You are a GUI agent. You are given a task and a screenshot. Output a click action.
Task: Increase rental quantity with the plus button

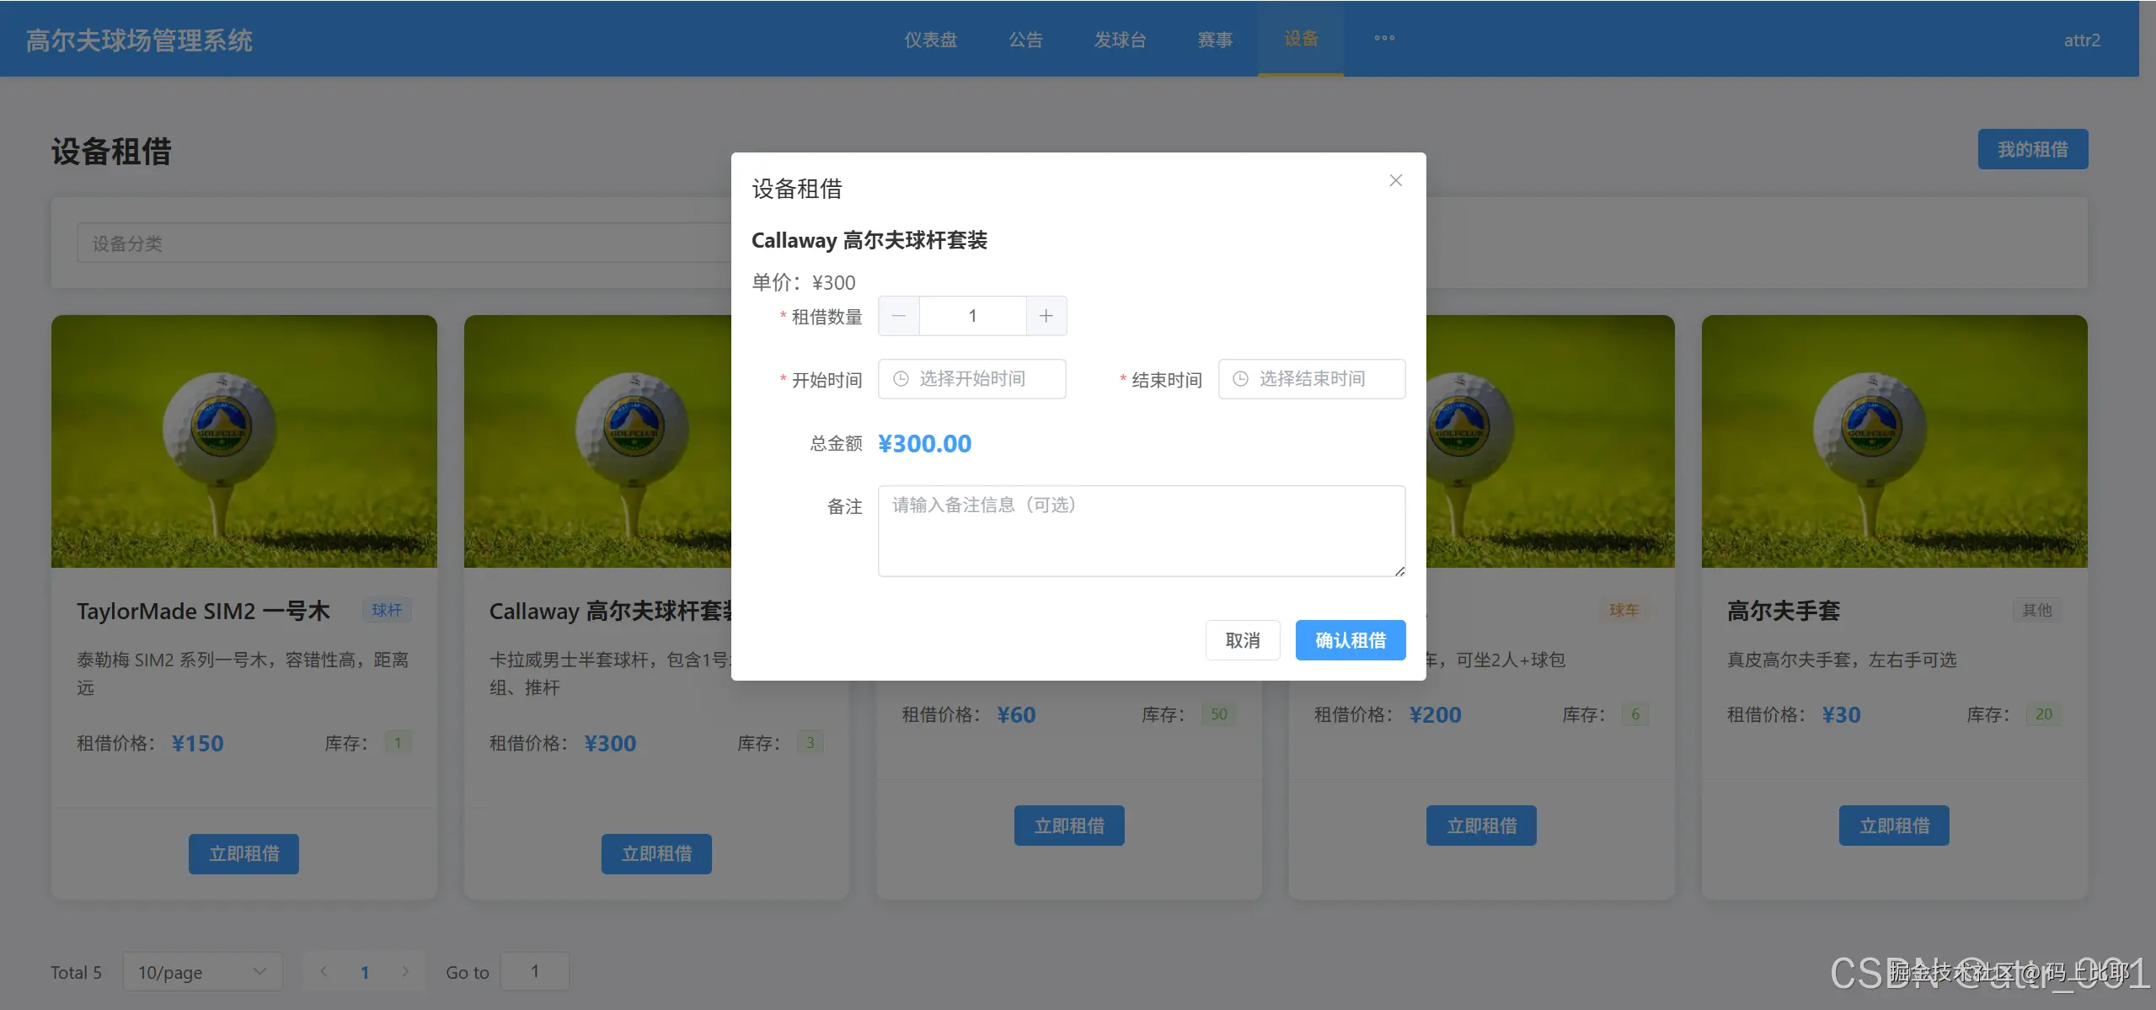pyautogui.click(x=1046, y=316)
